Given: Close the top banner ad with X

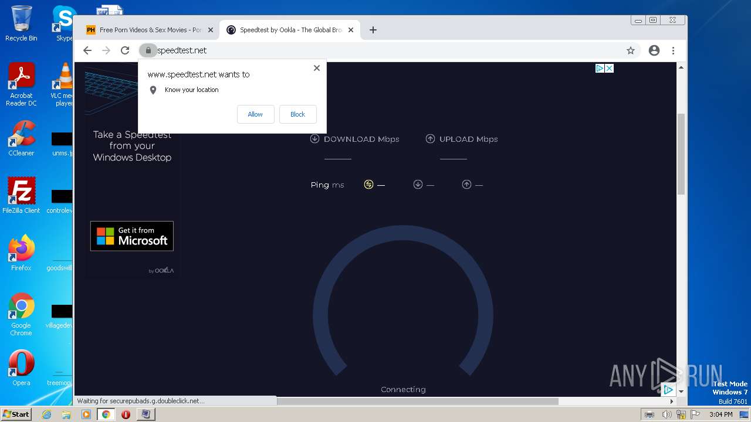Looking at the screenshot, I should [609, 68].
